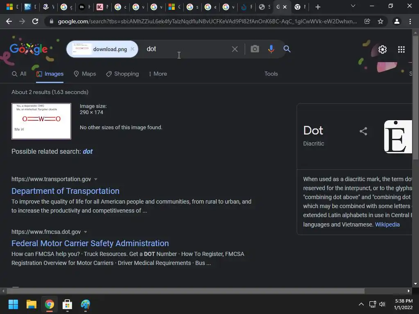Switch to the Chrome-icon tab next to new tab button
This screenshot has height=314, width=419.
point(300,7)
